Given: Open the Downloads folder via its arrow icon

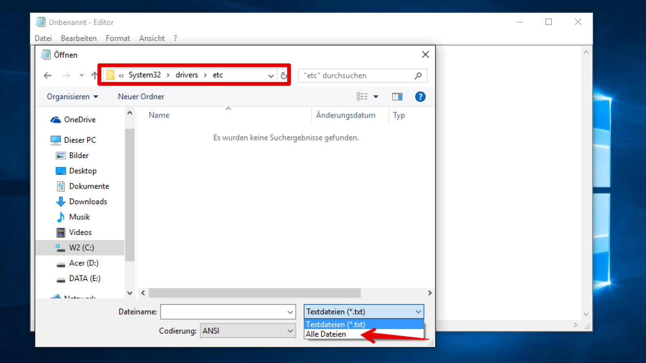Looking at the screenshot, I should tap(61, 201).
